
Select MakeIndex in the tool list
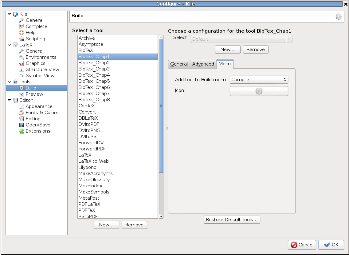coord(118,186)
